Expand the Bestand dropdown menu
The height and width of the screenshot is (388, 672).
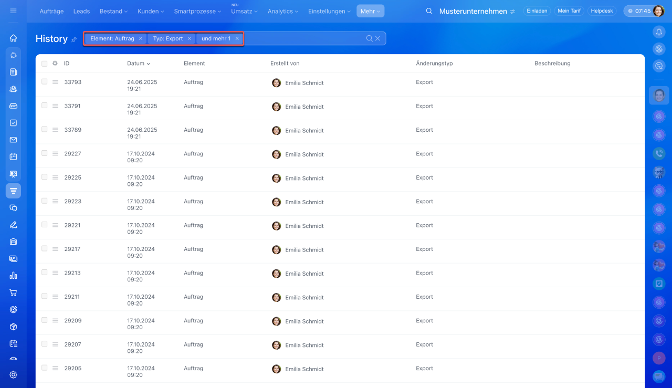point(113,11)
